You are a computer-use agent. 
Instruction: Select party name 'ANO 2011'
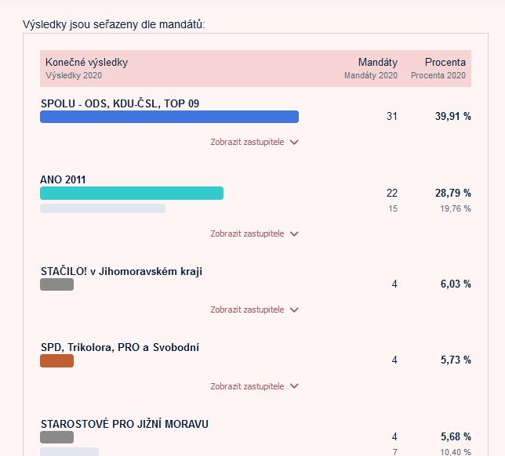(x=64, y=179)
